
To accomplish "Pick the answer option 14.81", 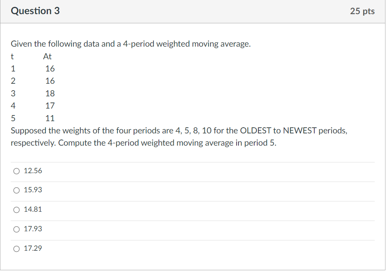I will 33,209.
